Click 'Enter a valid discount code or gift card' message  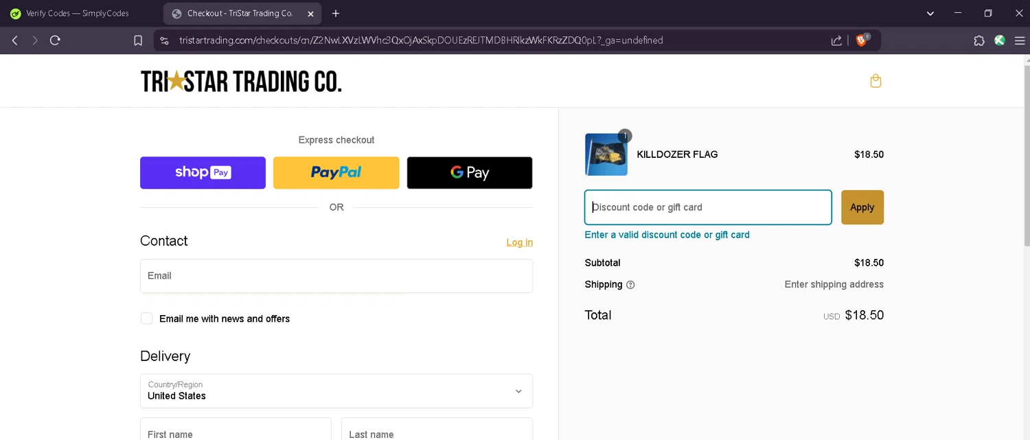coord(667,235)
